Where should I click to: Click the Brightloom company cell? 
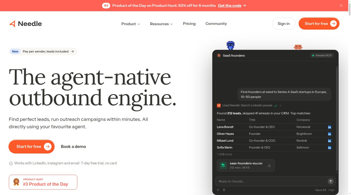304,134
